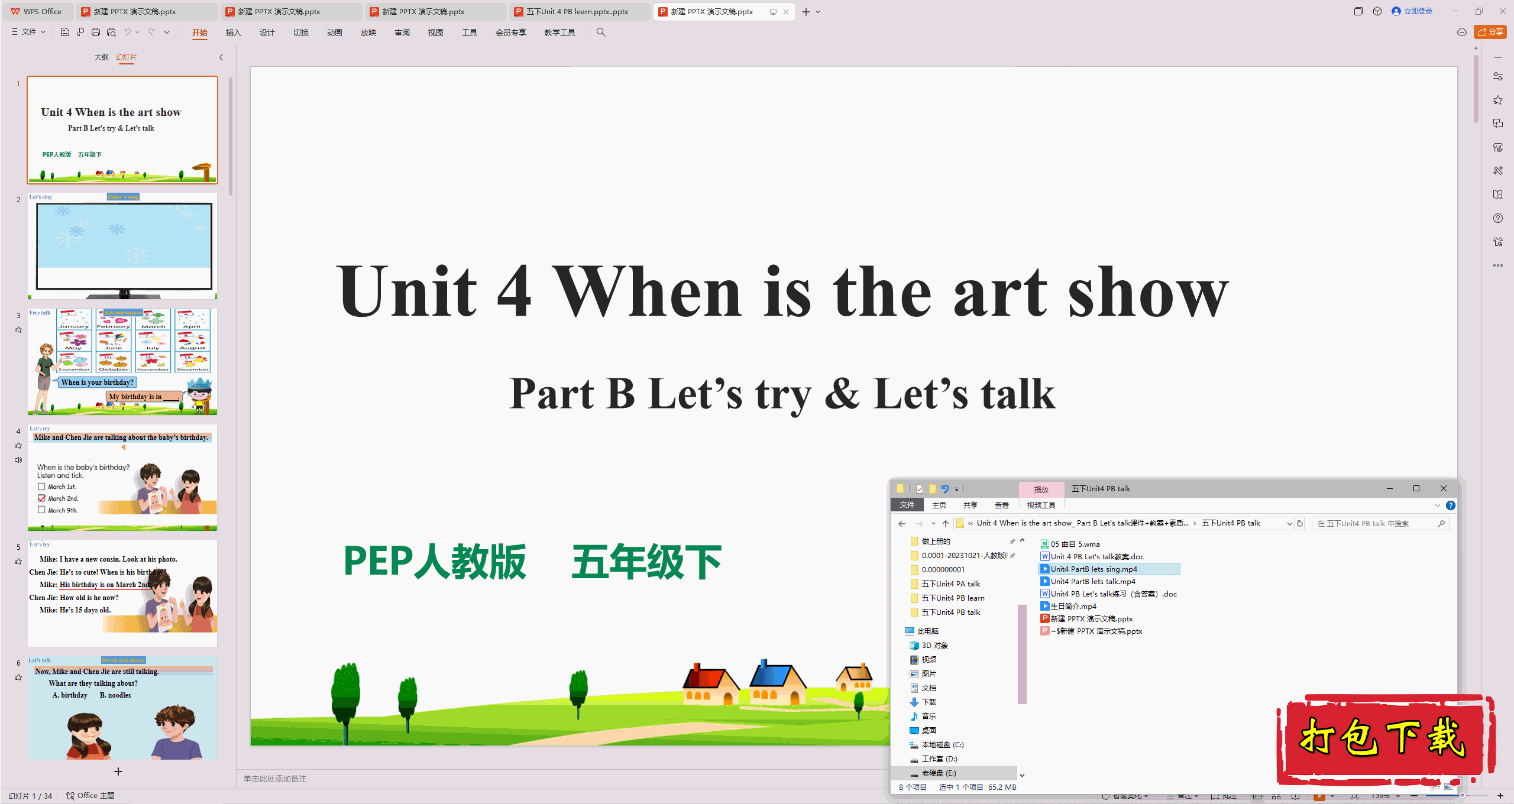Image resolution: width=1514 pixels, height=804 pixels.
Task: Click Explorer back navigation arrow
Action: [902, 523]
